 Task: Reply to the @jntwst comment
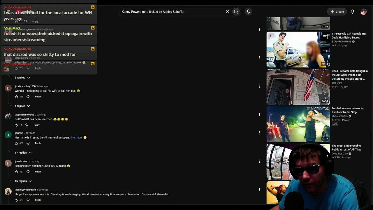(38, 143)
